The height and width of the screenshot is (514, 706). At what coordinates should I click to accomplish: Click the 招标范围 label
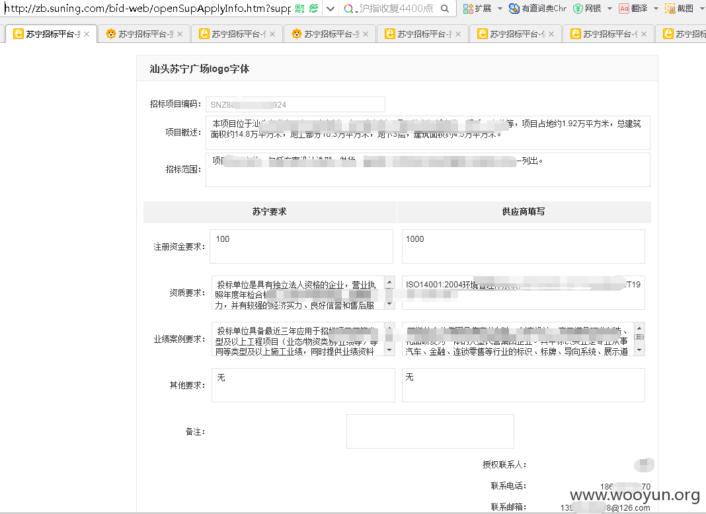click(x=183, y=169)
